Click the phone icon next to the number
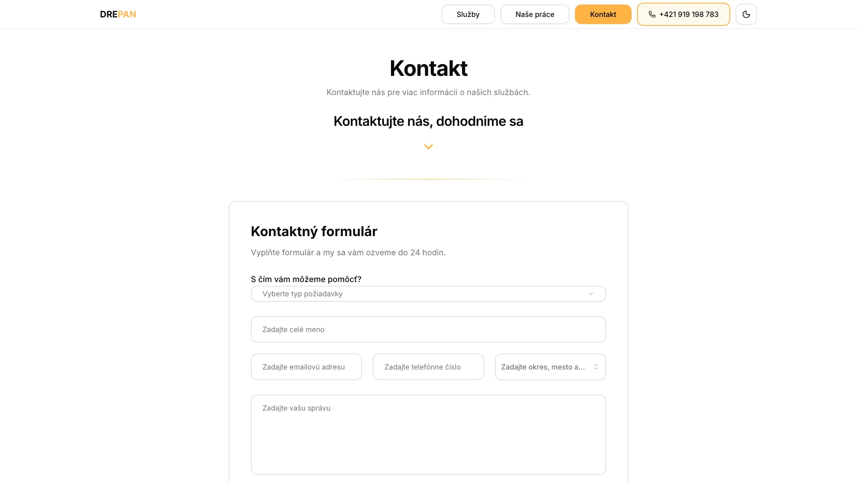857x482 pixels. click(652, 14)
